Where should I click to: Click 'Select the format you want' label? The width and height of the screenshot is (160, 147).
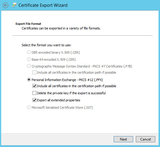(46, 45)
